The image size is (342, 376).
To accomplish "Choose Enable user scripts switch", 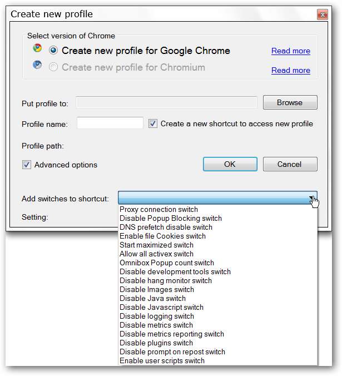I will [x=162, y=361].
